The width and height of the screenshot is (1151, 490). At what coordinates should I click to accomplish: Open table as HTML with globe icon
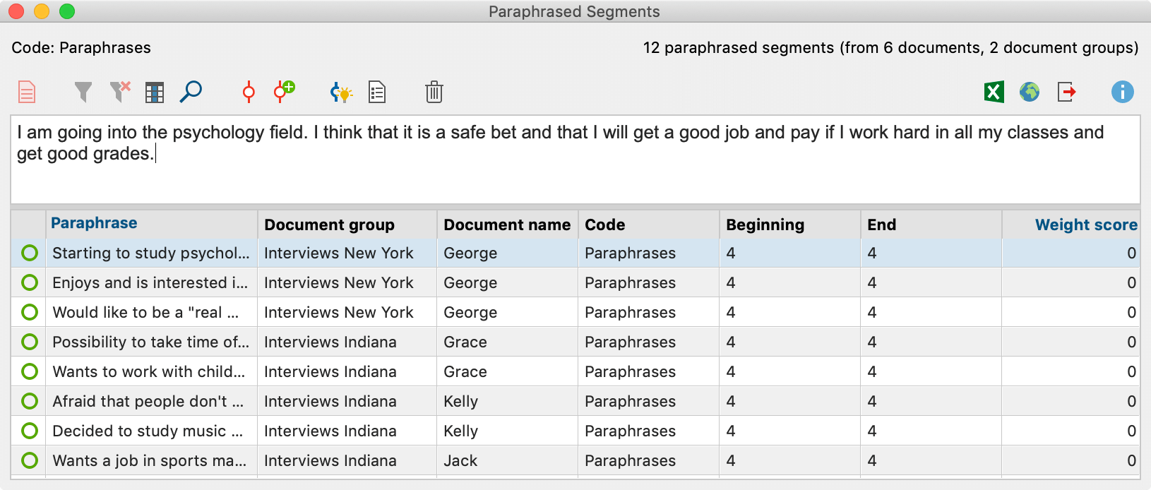pos(1030,92)
